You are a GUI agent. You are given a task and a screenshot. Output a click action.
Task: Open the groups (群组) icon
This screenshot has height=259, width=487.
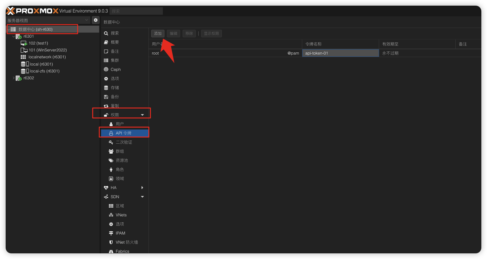(x=111, y=151)
